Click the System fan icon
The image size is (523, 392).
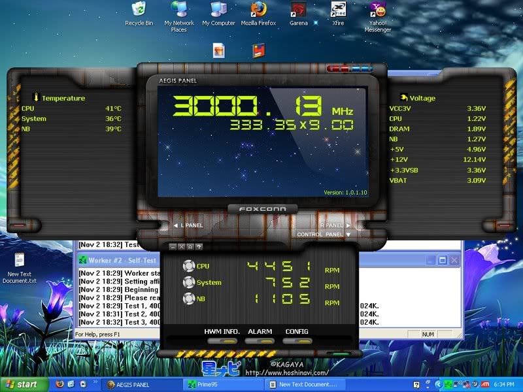pos(188,282)
